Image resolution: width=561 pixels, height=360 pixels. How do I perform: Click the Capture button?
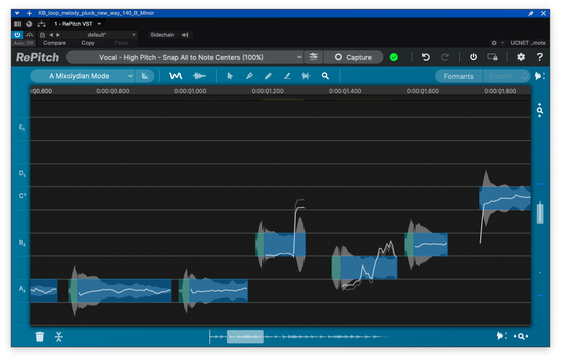pos(353,57)
